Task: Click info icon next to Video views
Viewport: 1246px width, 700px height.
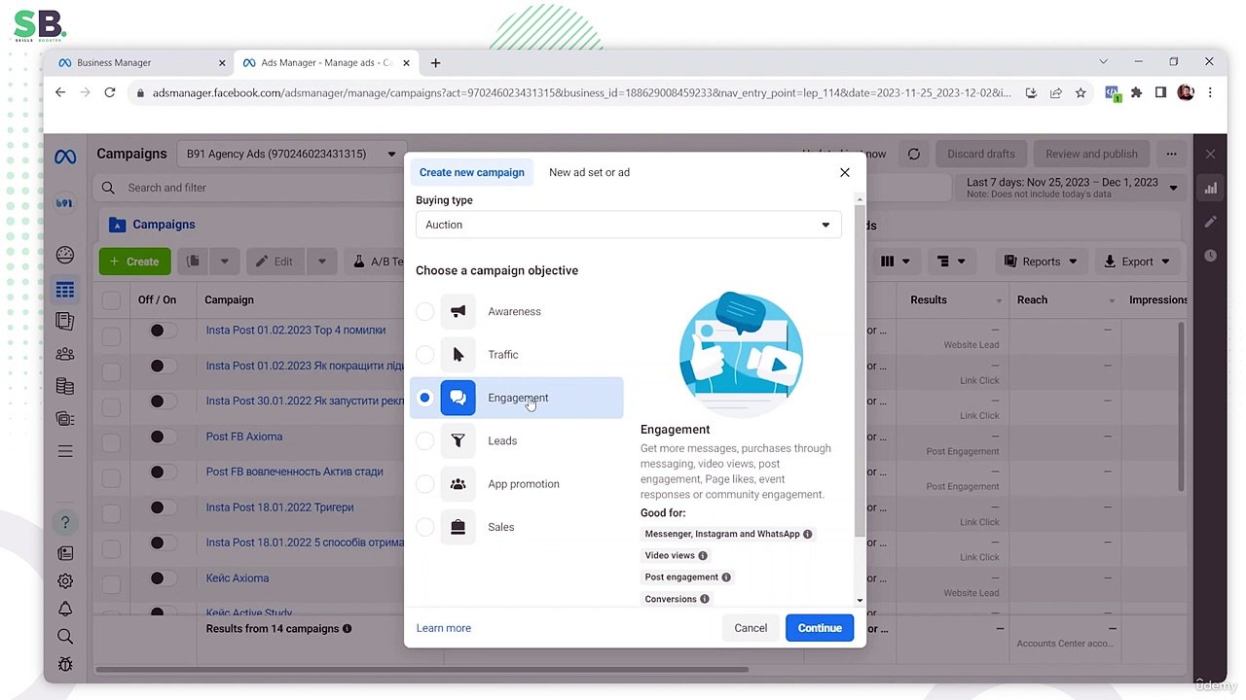Action: click(x=703, y=555)
